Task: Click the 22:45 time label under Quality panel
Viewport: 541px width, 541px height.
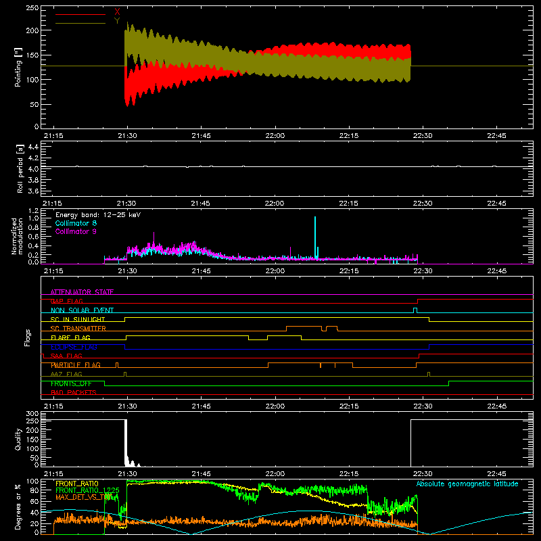Action: (496, 474)
